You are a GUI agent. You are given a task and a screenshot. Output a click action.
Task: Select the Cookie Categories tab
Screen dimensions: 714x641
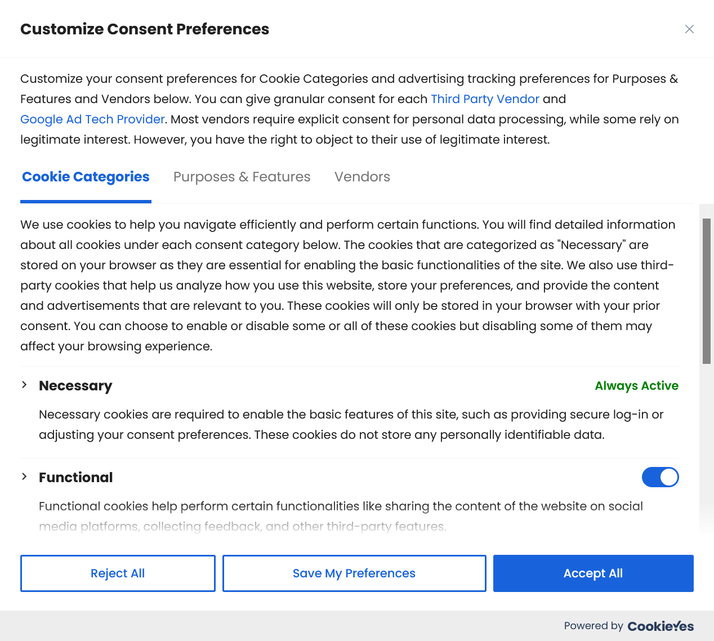pyautogui.click(x=86, y=177)
